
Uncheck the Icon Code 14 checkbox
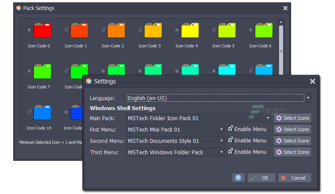pos(30,111)
